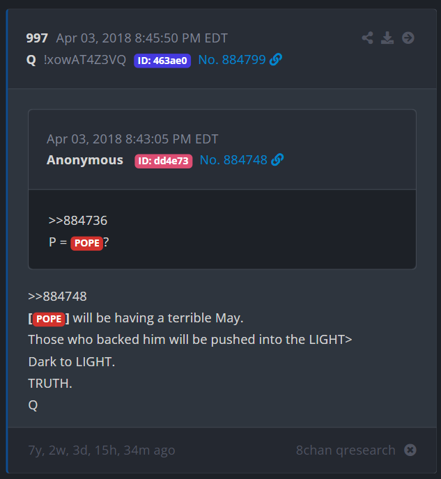Screen dimensions: 441x479
Task: Follow the >>884748 reply reference
Action: click(57, 297)
